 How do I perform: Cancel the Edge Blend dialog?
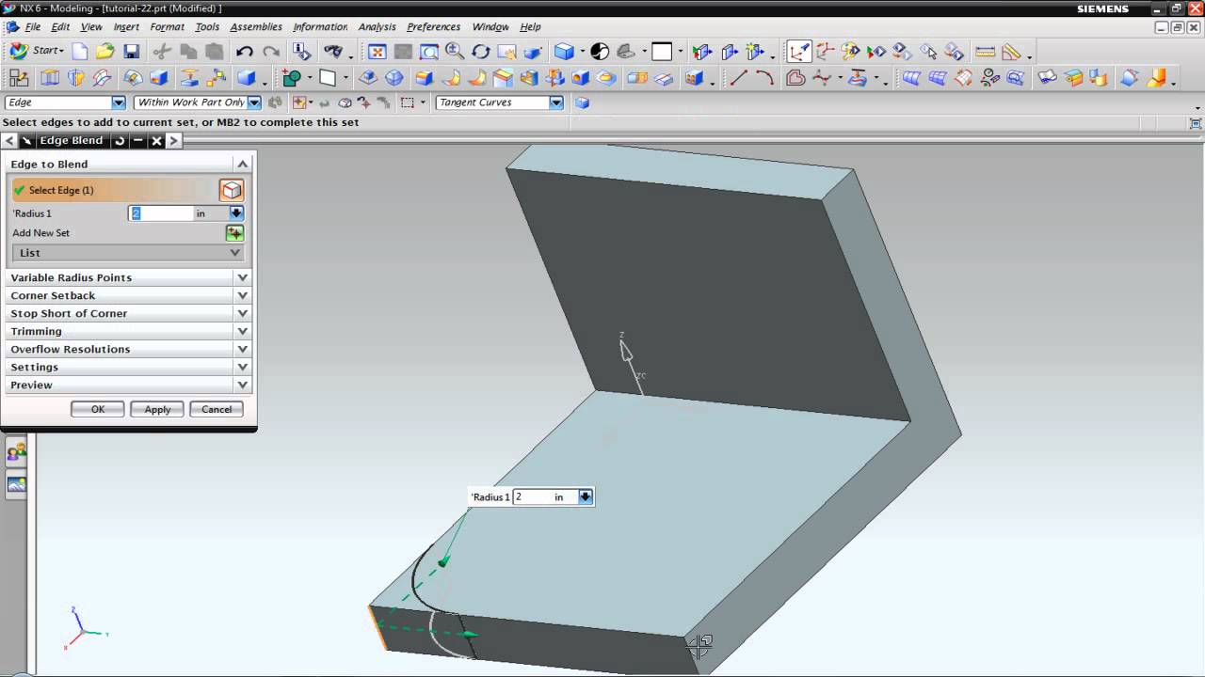click(217, 409)
